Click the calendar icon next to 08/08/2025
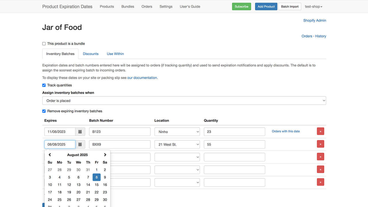 coord(80,144)
